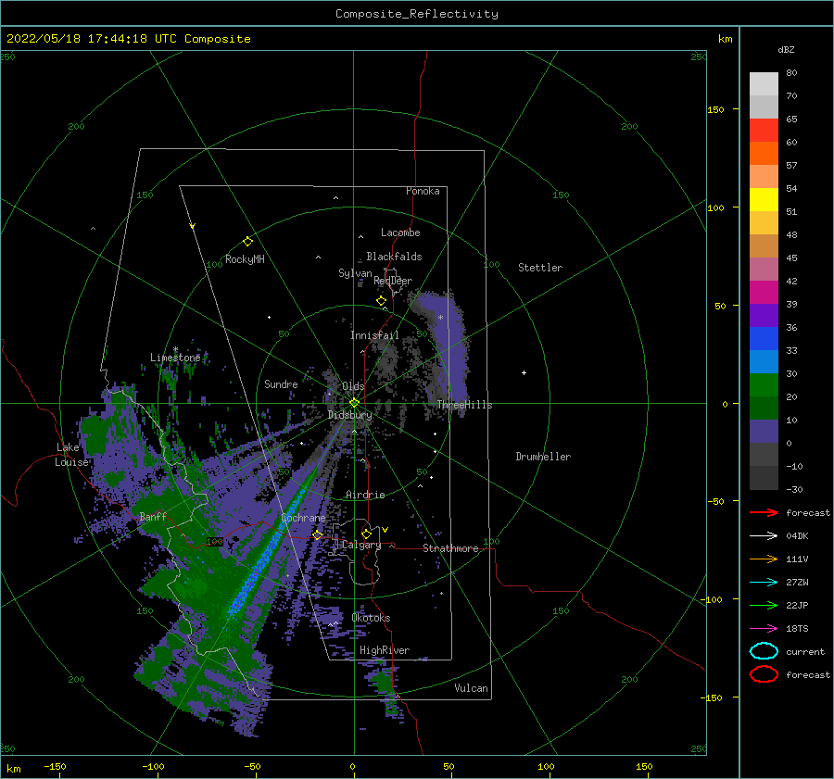Click the red forecast arrow in legend

point(764,512)
